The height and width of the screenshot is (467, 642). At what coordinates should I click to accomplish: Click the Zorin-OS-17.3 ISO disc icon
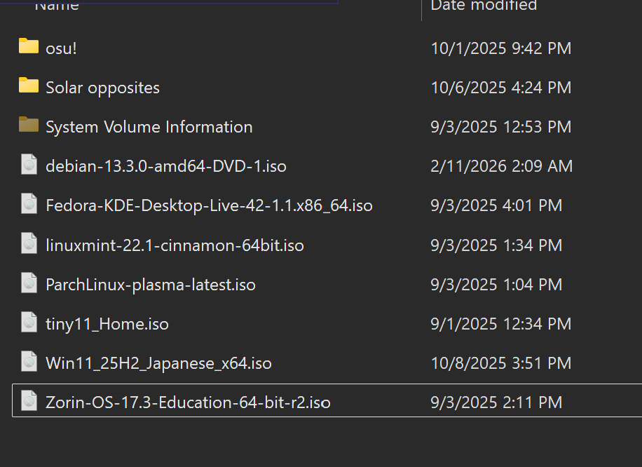(29, 401)
